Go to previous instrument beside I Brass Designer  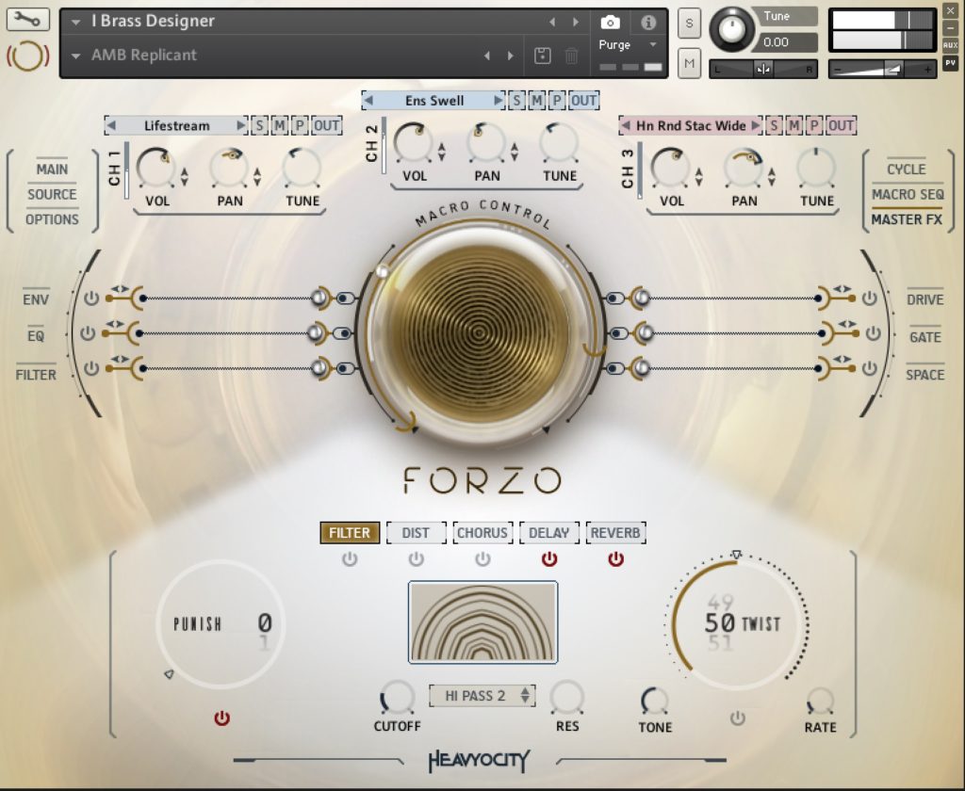pos(552,23)
